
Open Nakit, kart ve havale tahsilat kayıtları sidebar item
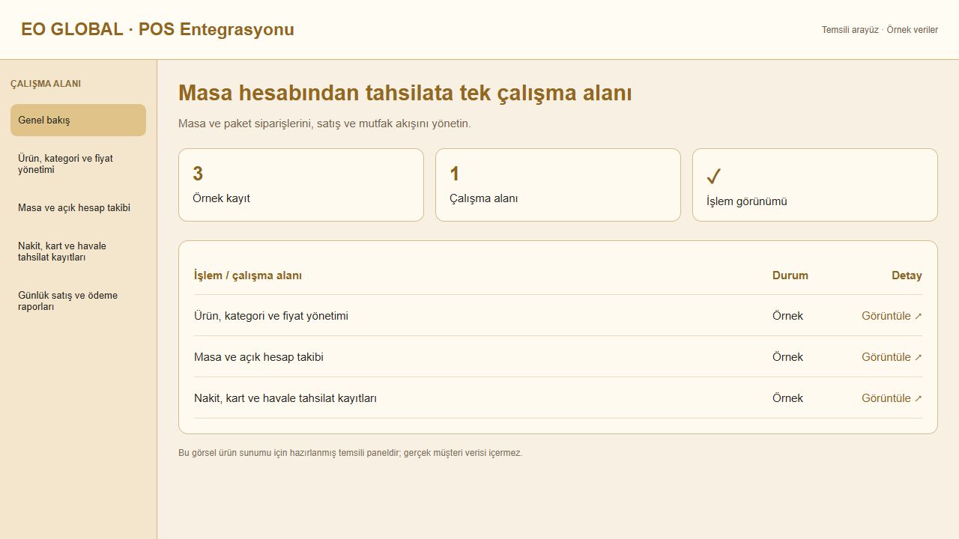(x=78, y=252)
